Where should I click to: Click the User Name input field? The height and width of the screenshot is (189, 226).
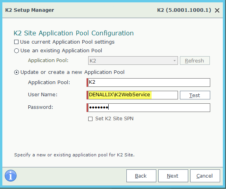[133, 95]
